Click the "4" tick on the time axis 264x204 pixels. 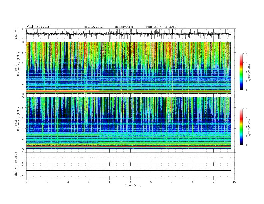[109, 182]
